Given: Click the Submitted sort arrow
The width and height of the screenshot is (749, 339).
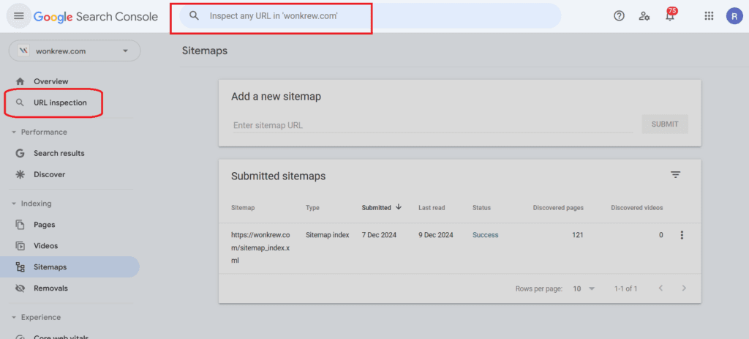Looking at the screenshot, I should 399,207.
